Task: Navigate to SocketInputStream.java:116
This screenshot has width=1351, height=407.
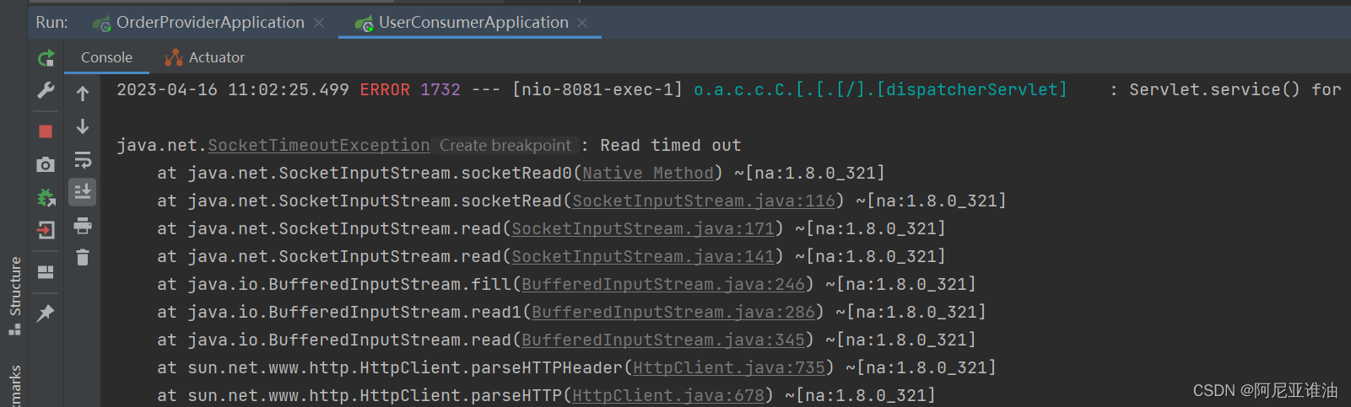Action: (704, 201)
